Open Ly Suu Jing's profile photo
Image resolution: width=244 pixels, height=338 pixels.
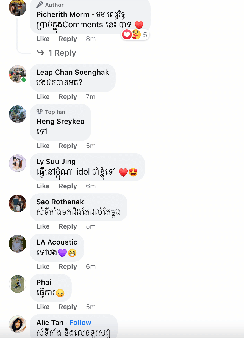18,163
